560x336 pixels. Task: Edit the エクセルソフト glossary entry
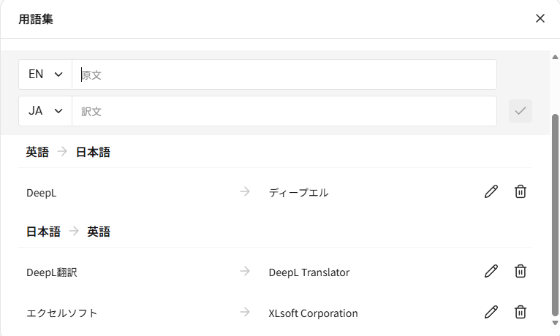pos(491,313)
